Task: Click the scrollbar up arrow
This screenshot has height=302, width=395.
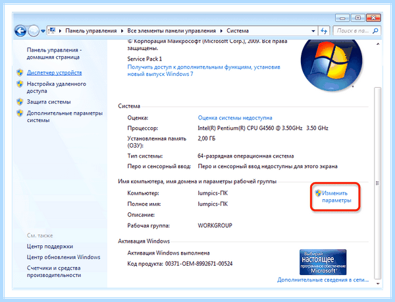Action: point(378,44)
